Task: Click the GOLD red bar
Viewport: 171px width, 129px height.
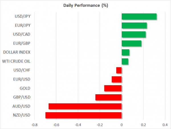Action: tap(113, 88)
